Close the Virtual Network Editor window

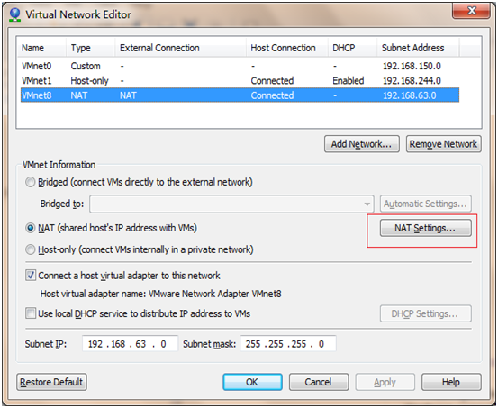tap(472, 12)
